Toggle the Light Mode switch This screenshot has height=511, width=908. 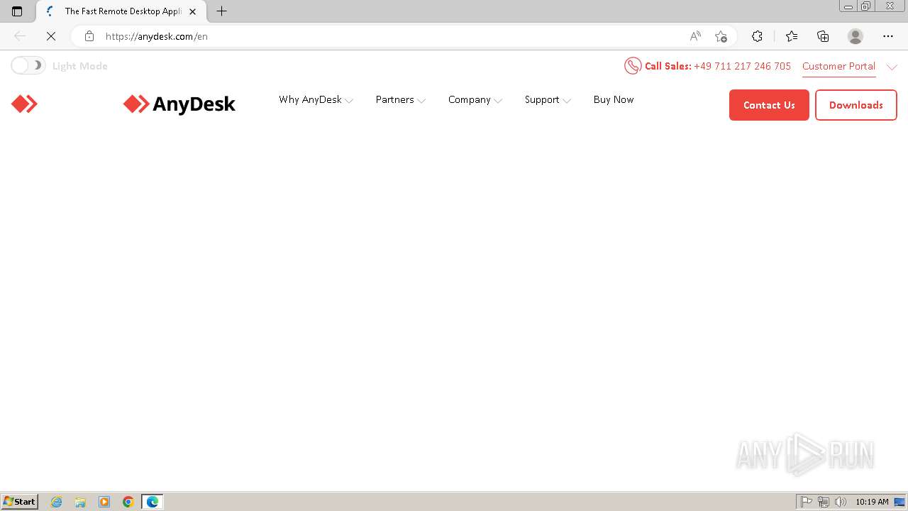(28, 66)
